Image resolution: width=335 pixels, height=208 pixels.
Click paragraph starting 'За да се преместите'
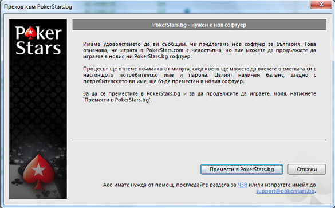(199, 97)
